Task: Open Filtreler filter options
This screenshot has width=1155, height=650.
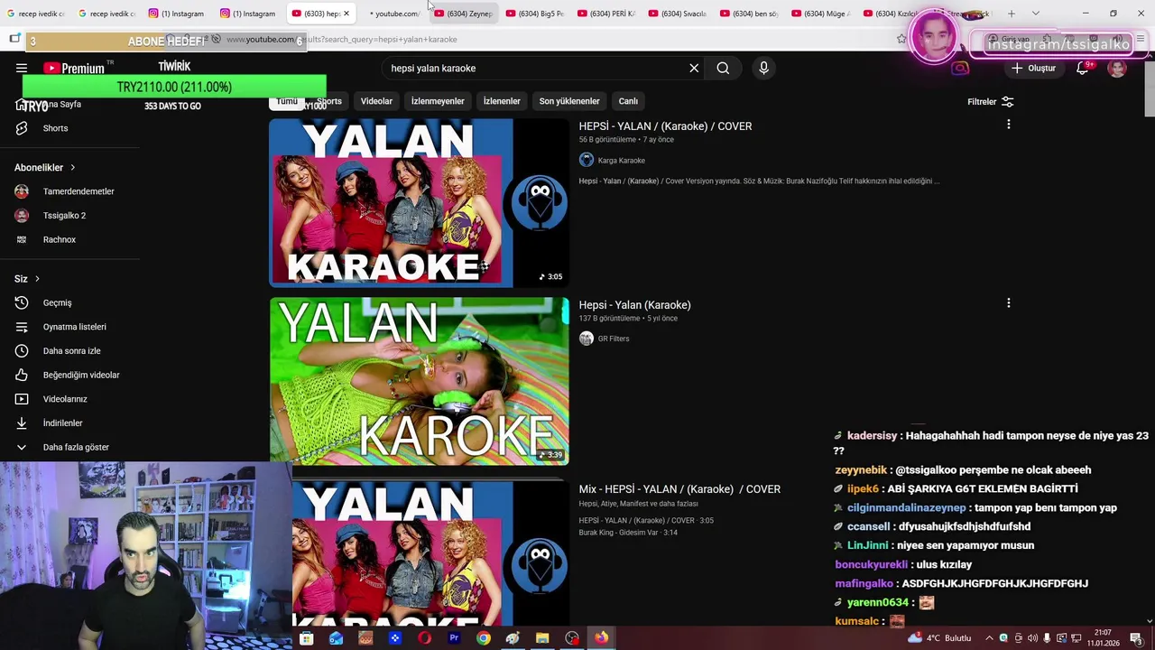Action: point(990,102)
